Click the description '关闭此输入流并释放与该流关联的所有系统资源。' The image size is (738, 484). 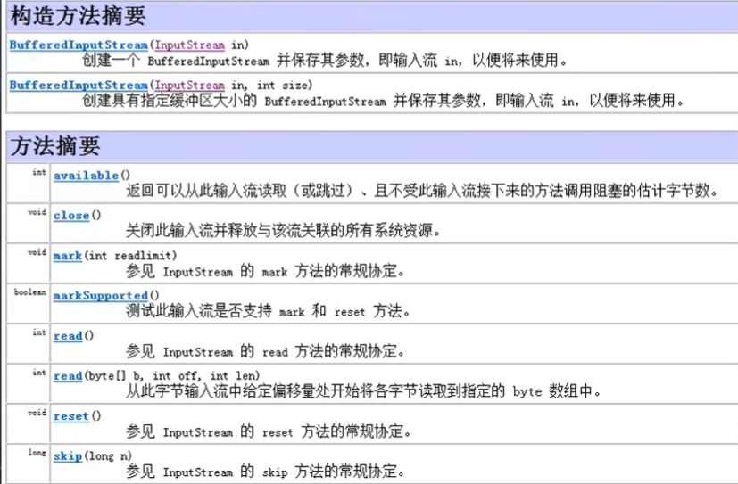[x=284, y=231]
